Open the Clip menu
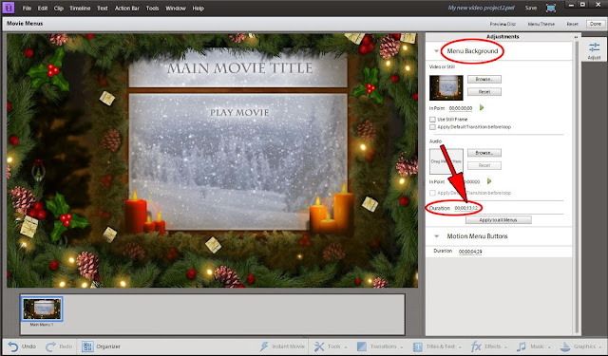608x356 pixels. pyautogui.click(x=59, y=9)
